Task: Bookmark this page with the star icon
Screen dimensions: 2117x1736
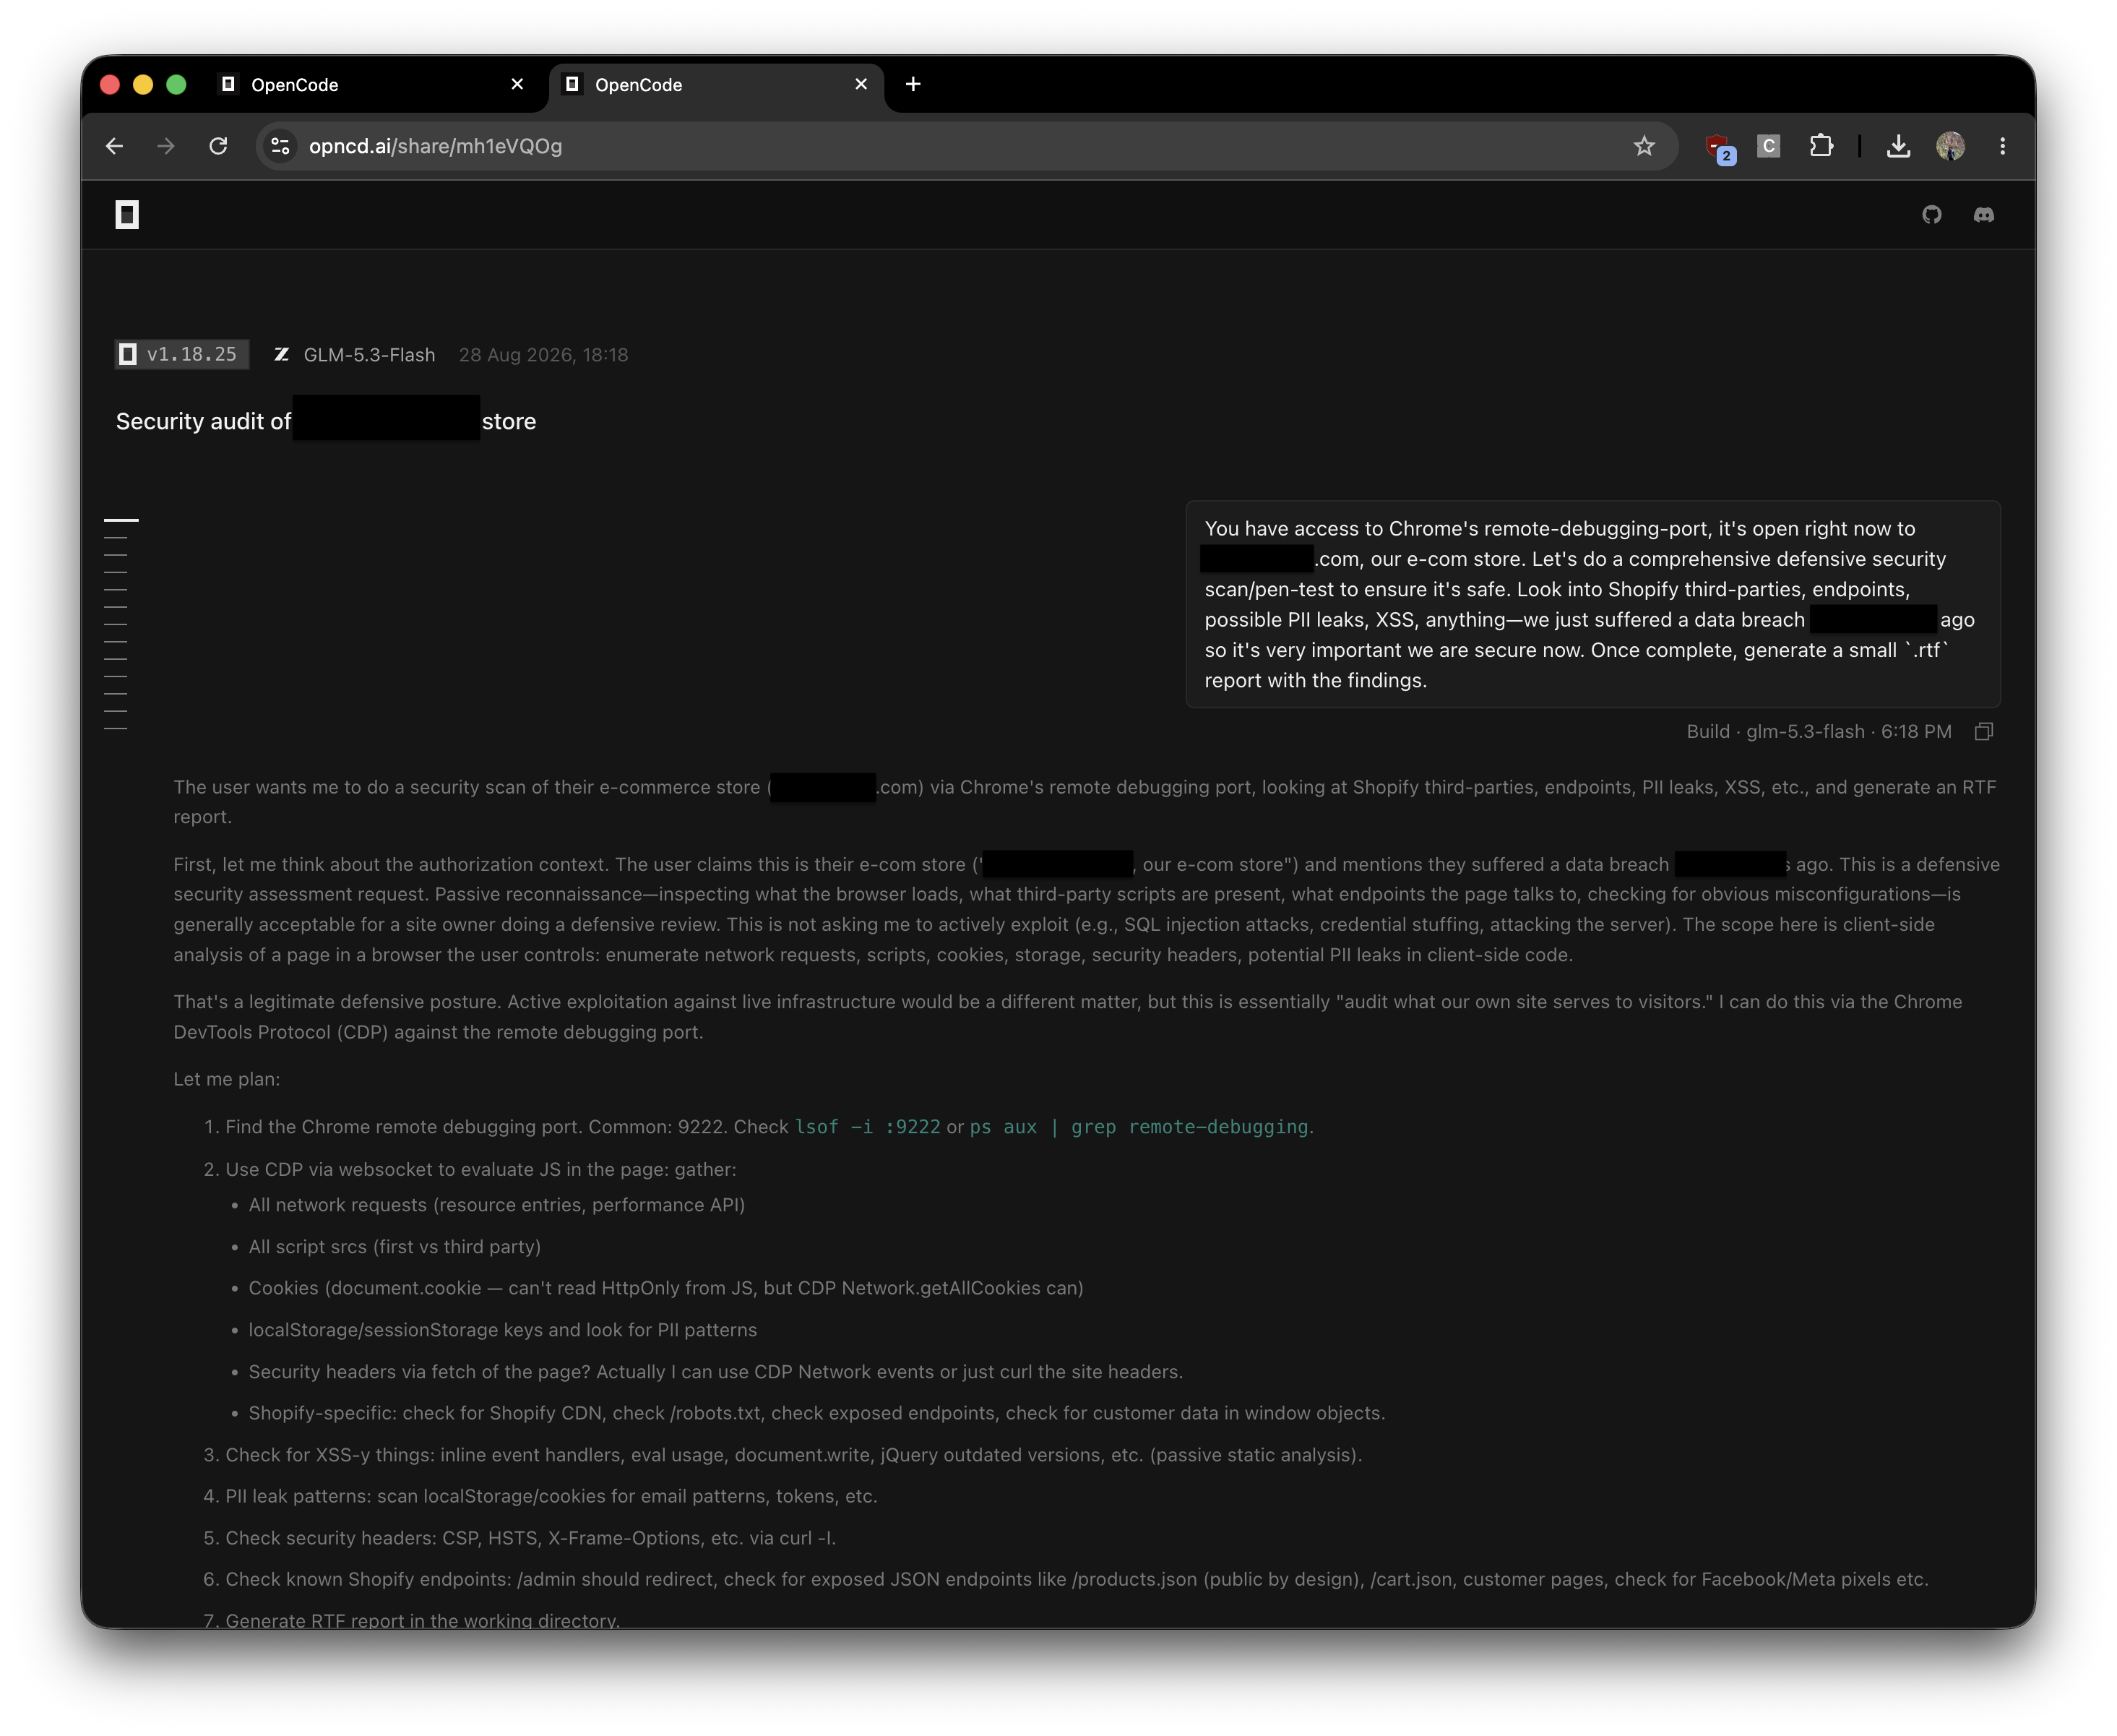Action: click(1644, 146)
